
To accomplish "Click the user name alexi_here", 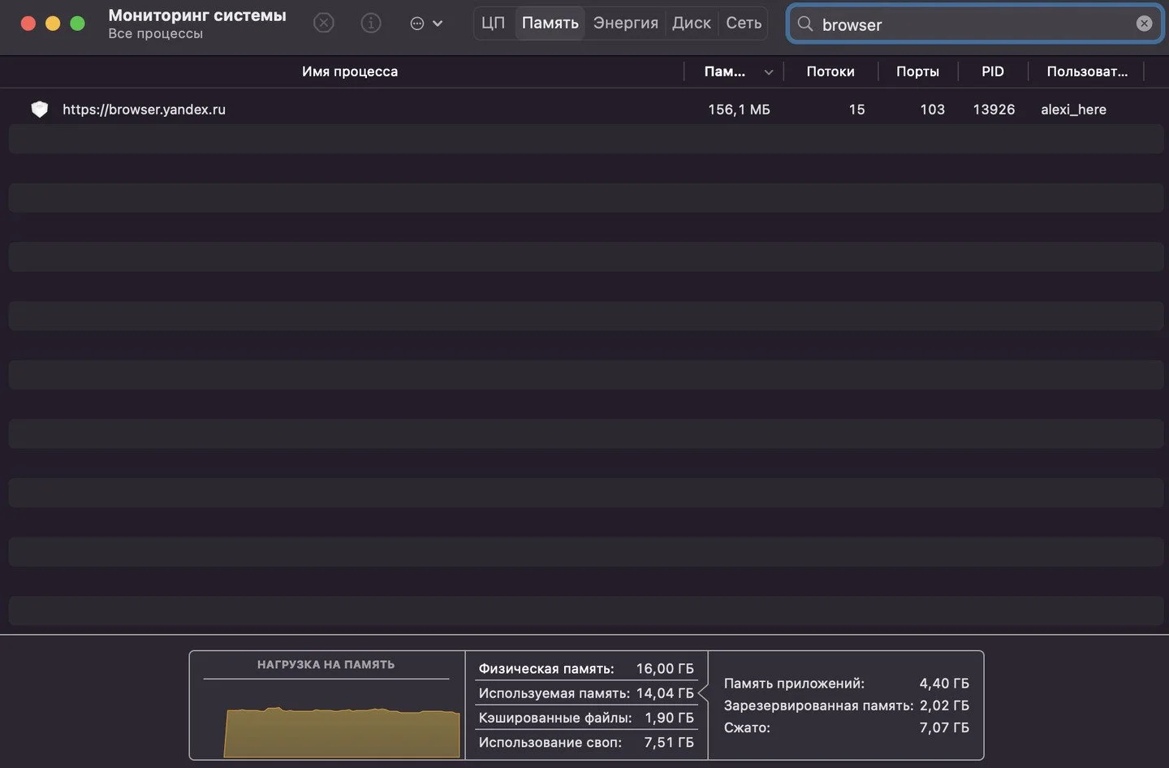I will 1073,110.
